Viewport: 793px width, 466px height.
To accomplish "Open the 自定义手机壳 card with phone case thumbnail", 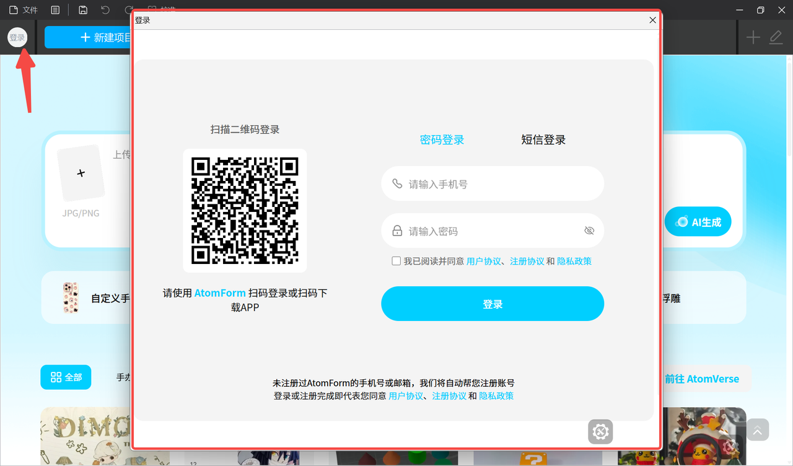I will click(86, 298).
